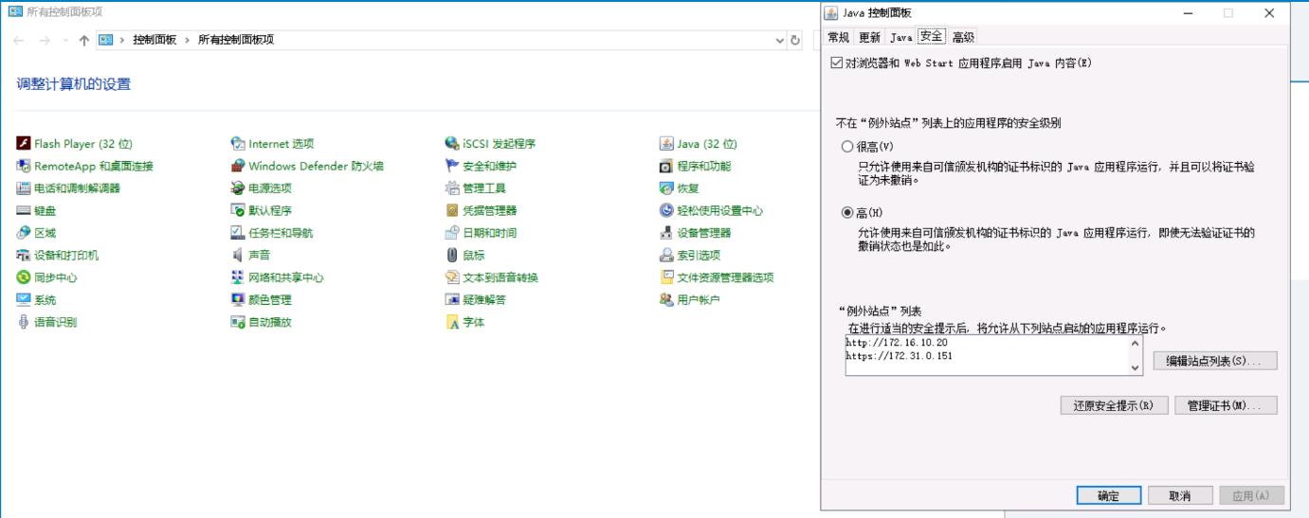Open the Java tab in Java 控制面板
Viewport: 1309px width, 518px height.
(900, 37)
